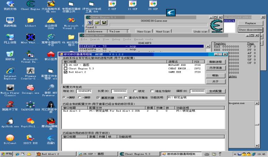Image resolution: width=268 pixels, height=157 pixels.
Task: Click the 地址 (H) input field
Action: point(84,91)
